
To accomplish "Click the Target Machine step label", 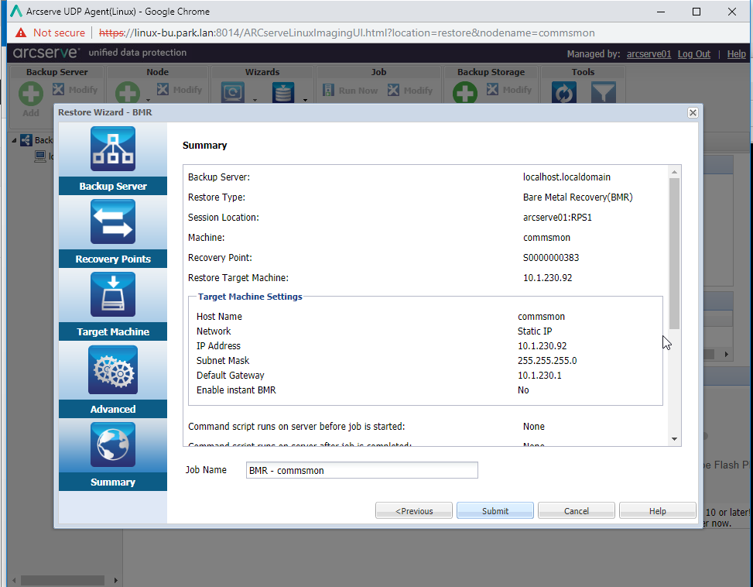I will point(113,331).
